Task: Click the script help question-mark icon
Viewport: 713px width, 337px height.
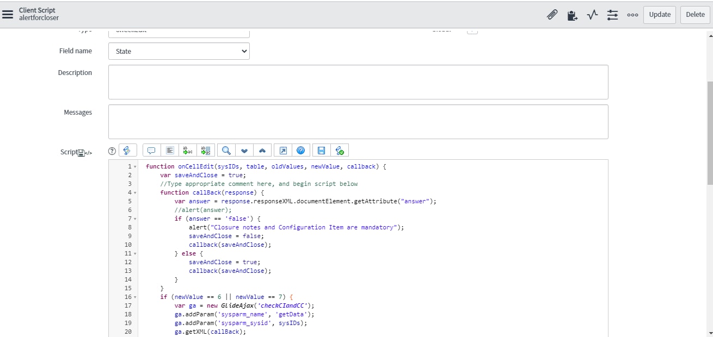Action: pos(112,151)
